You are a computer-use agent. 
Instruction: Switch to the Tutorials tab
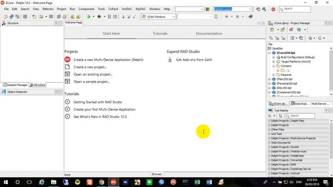tap(160, 33)
